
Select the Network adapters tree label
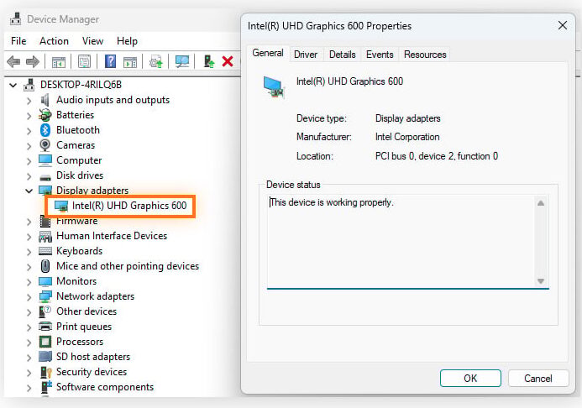click(96, 296)
